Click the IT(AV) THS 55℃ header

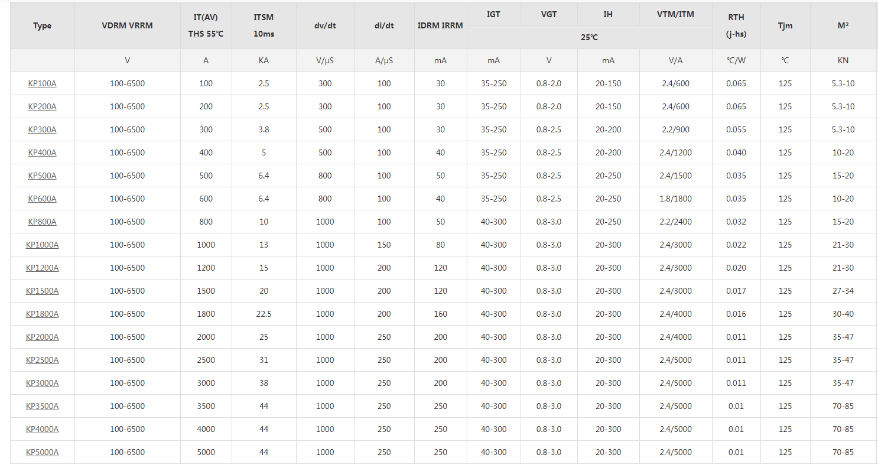[206, 26]
